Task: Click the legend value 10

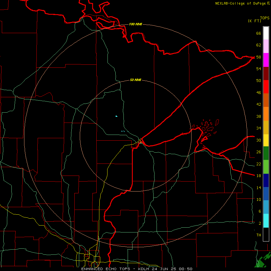Action: pyautogui.click(x=259, y=199)
